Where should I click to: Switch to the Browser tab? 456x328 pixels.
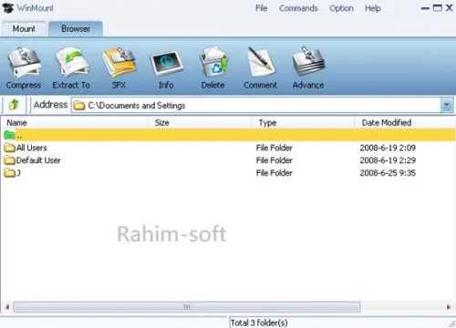tap(76, 29)
